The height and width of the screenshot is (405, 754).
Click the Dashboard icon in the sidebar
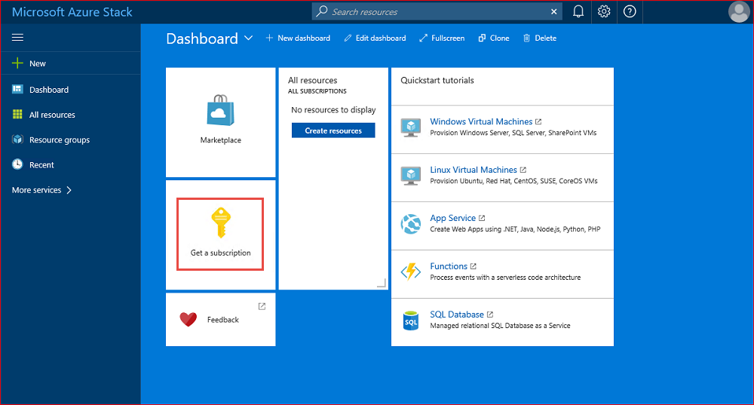[17, 89]
